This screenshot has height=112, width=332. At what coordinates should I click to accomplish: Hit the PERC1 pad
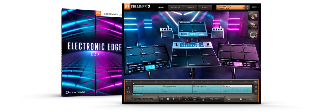click(x=133, y=48)
